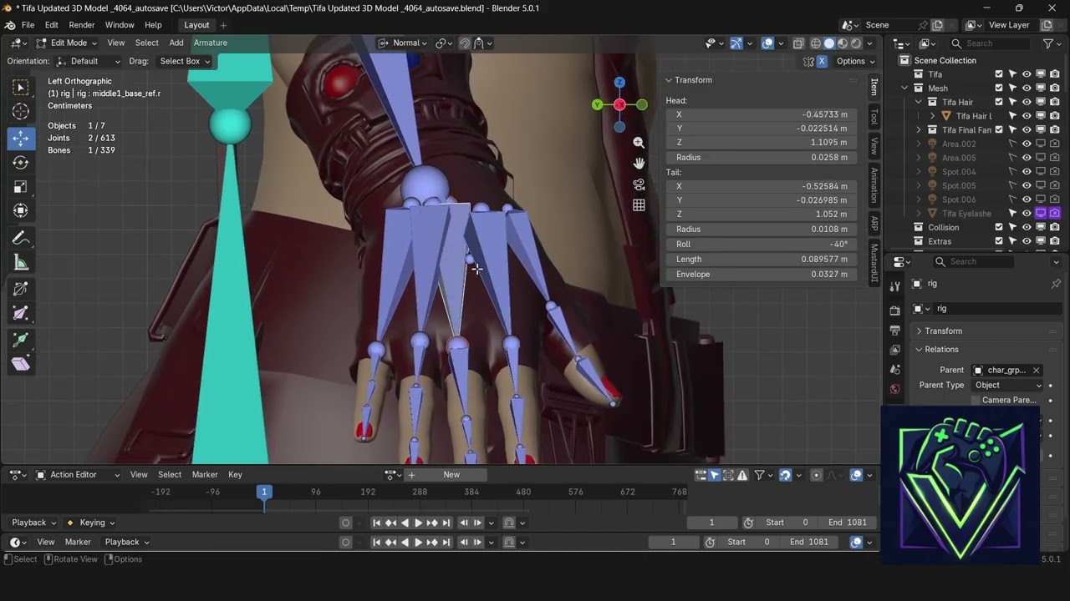Screen dimensions: 1070x601
Task: Switch to the Tool sidebar tab
Action: coord(874,116)
